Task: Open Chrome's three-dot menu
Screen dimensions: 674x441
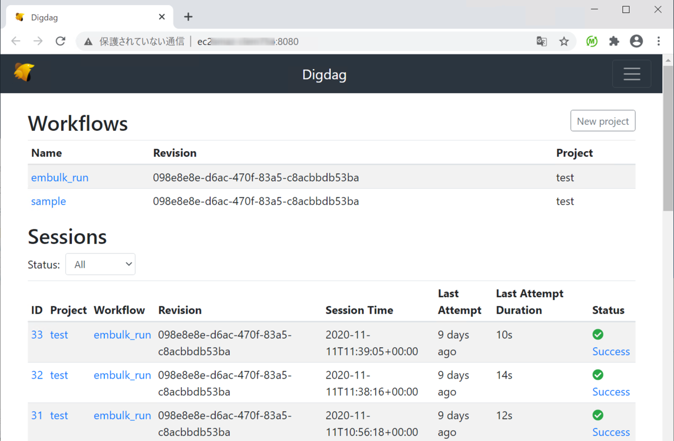Action: (x=658, y=41)
